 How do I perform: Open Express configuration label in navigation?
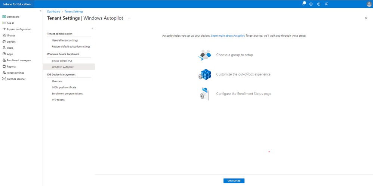(19, 29)
